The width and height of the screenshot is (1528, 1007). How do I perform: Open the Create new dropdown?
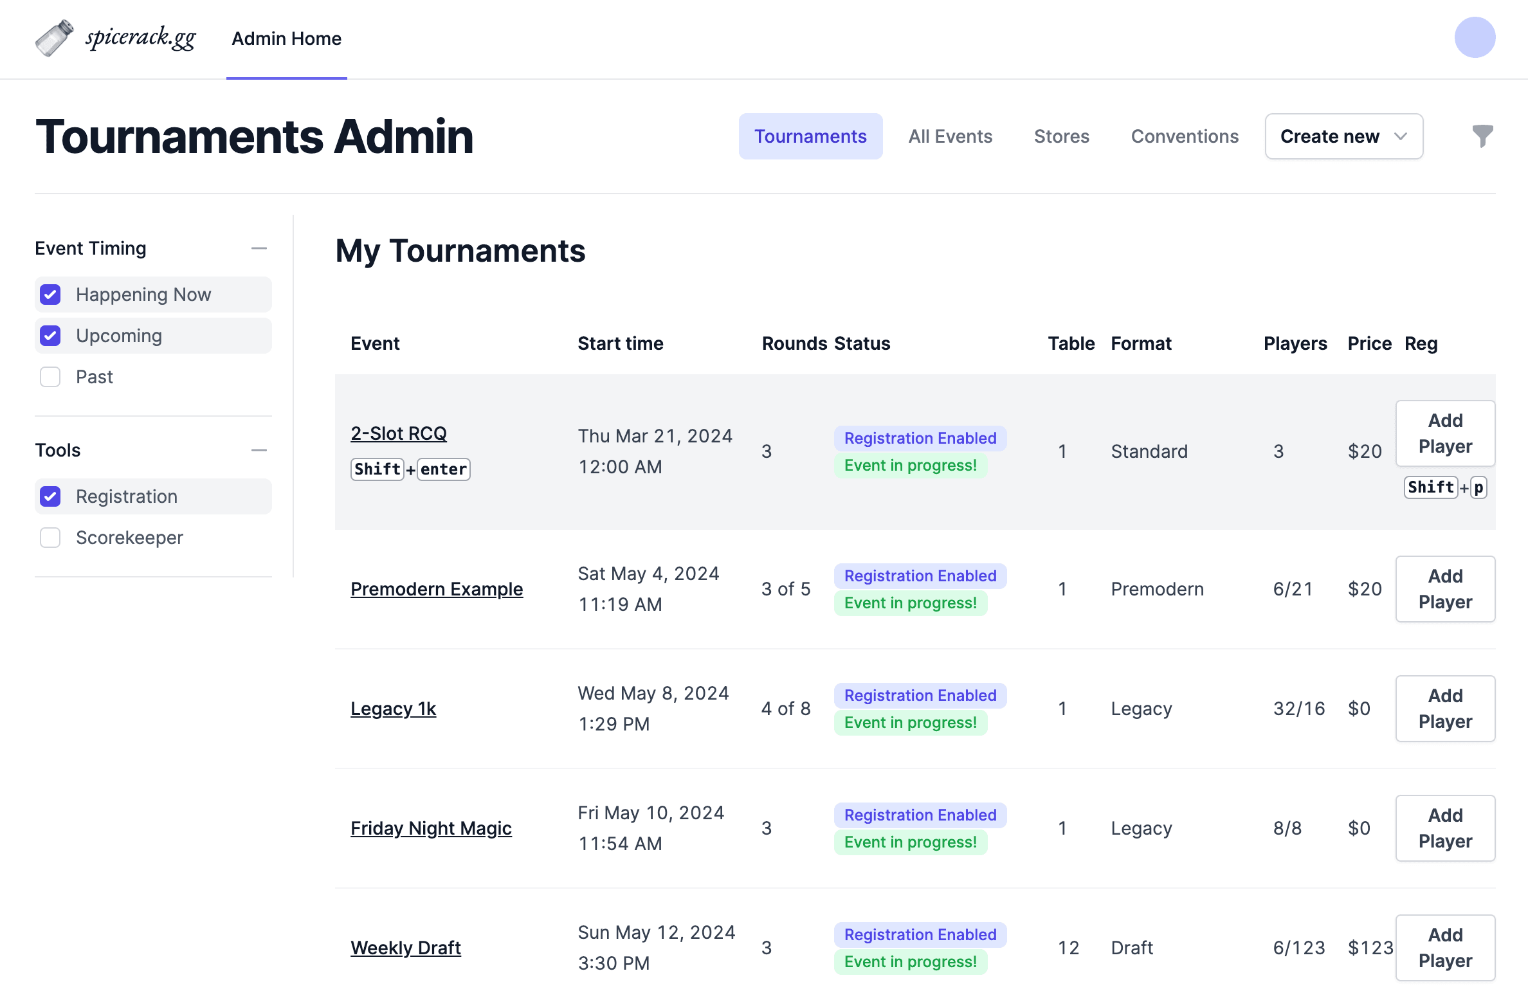(x=1343, y=136)
